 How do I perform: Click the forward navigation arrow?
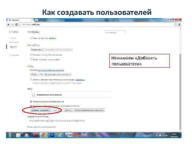pyautogui.click(x=12, y=25)
